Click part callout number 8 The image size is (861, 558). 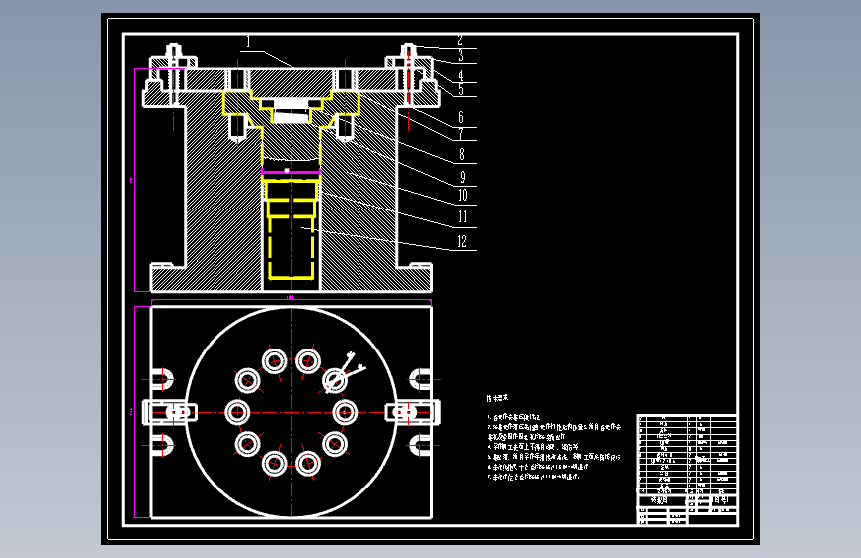point(461,155)
